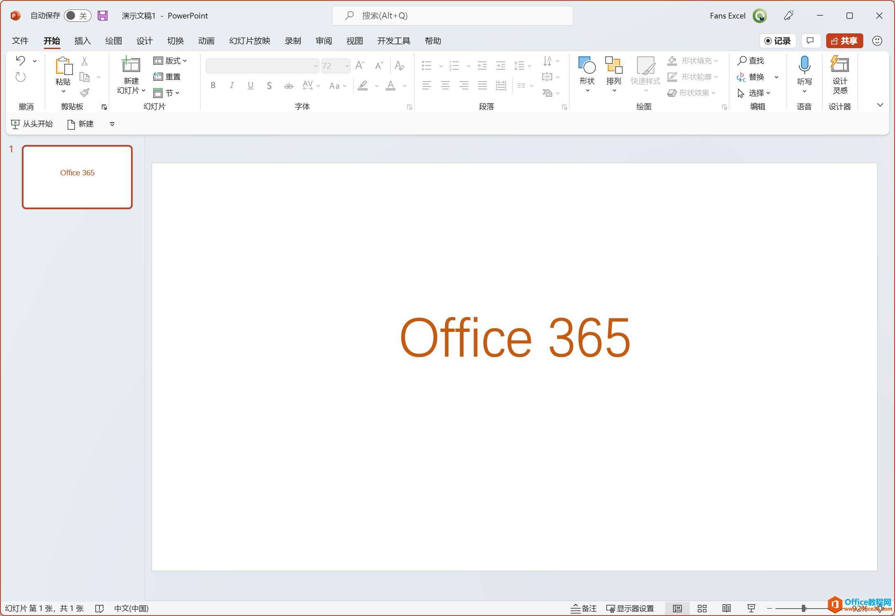Switch to Reading view icon
Viewport: 895px width, 616px height.
tap(726, 608)
